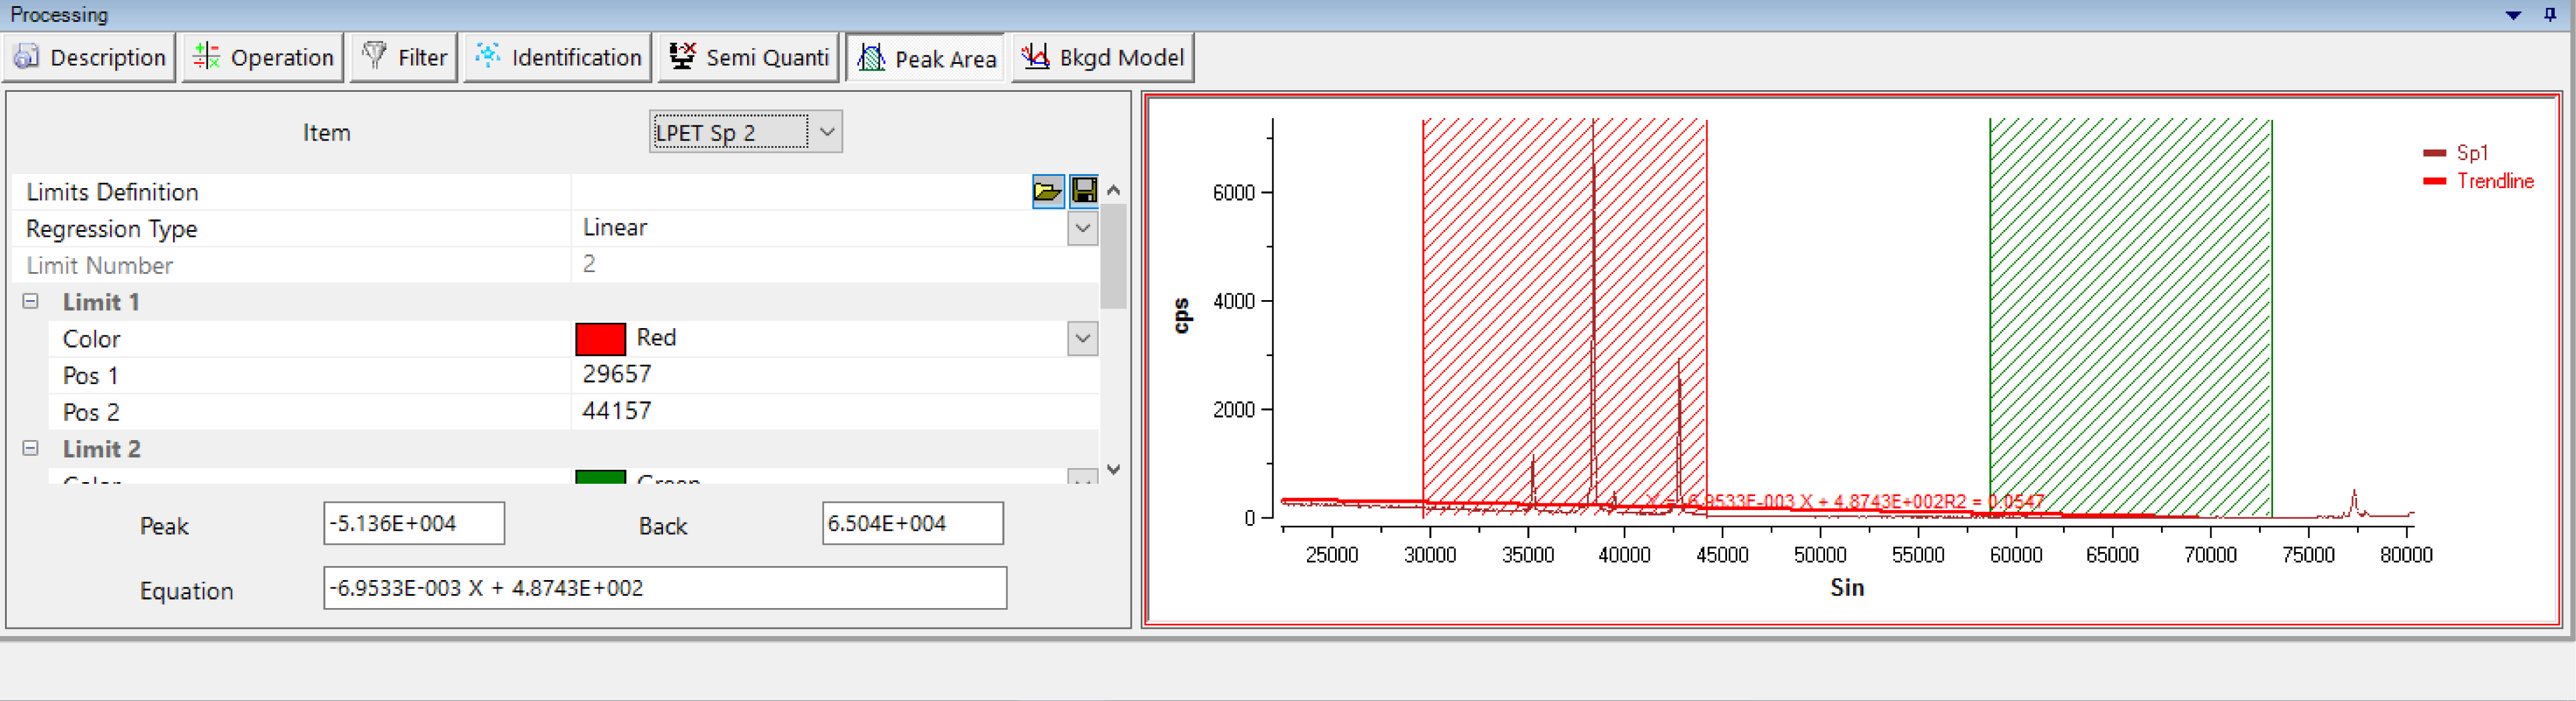
Task: Open the Processing panel dropdown arrow menu
Action: click(2513, 15)
